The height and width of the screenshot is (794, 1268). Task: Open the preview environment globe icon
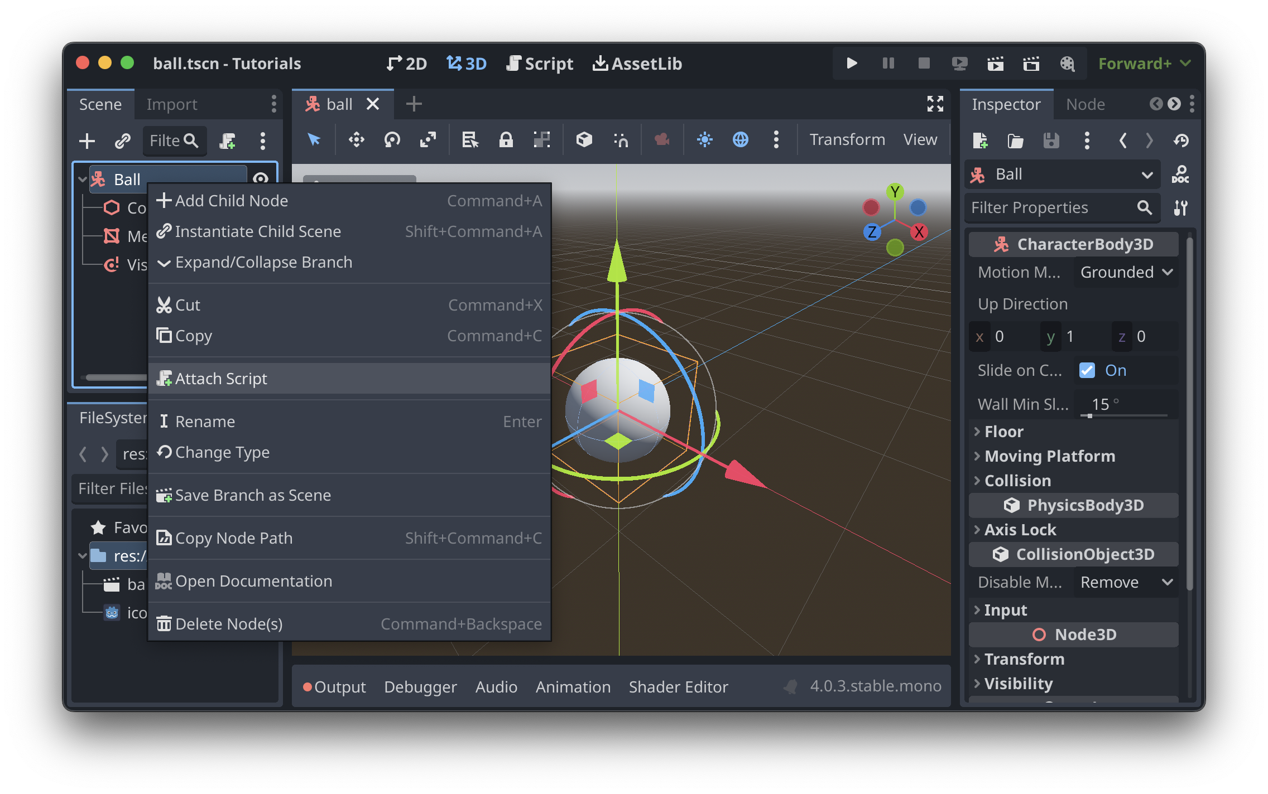741,140
